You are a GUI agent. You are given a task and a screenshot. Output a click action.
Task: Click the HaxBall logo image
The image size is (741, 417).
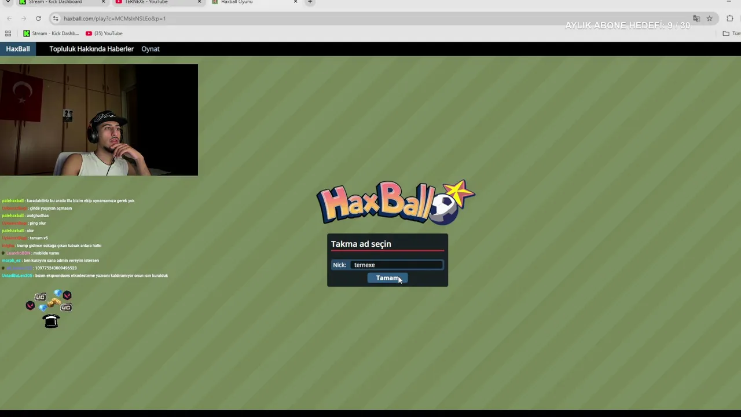pyautogui.click(x=396, y=202)
